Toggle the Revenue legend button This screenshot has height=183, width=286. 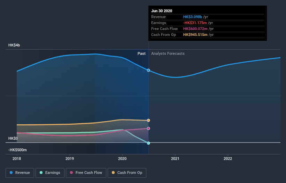click(x=20, y=173)
